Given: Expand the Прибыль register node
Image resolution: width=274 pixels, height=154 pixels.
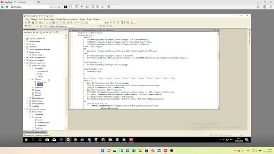Looking at the screenshot, I should tap(27, 106).
